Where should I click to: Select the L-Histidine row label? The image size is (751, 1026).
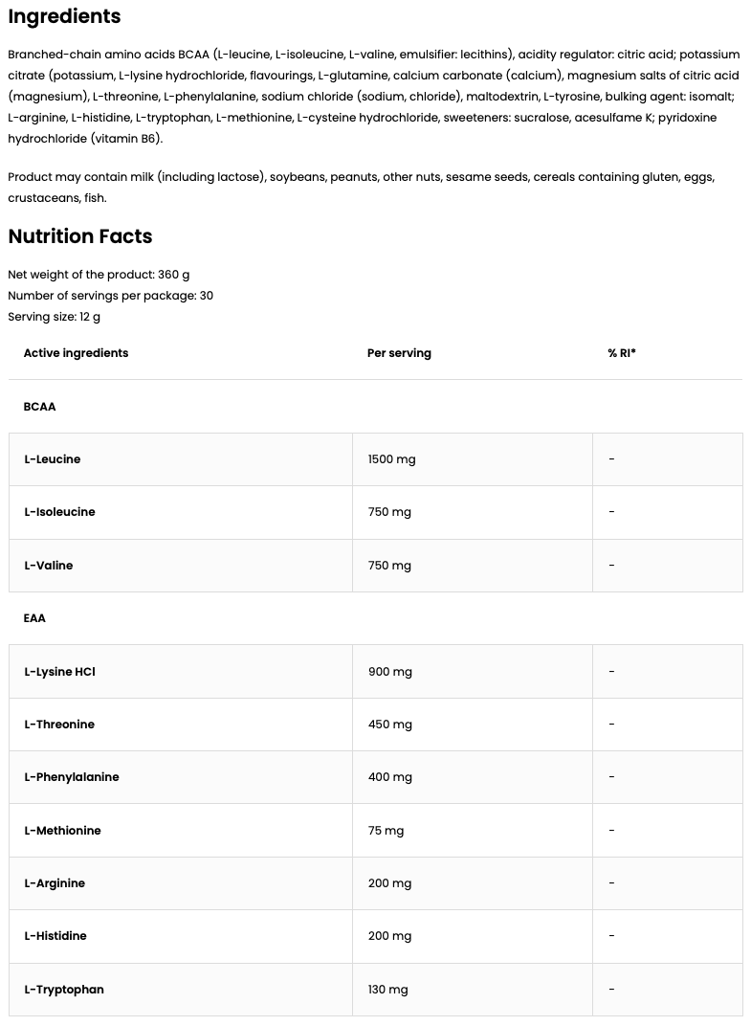55,936
